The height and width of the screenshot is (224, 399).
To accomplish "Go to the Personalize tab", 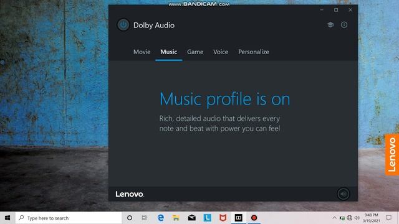I will coord(254,52).
